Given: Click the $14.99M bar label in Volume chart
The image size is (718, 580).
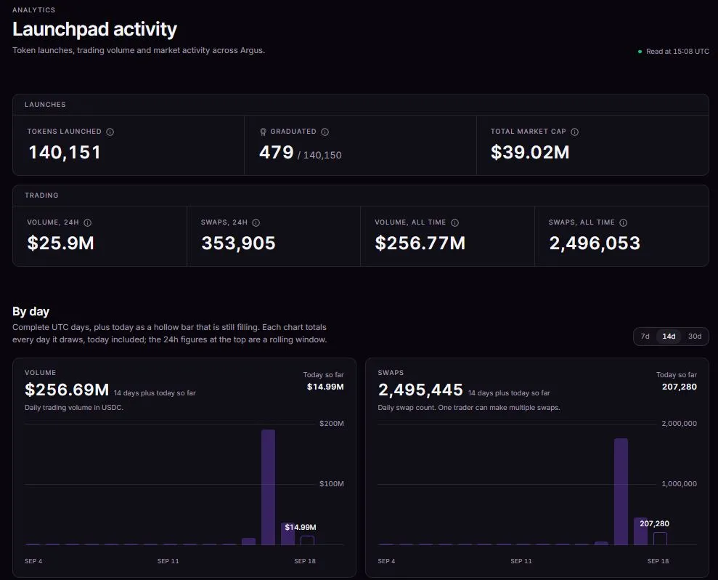Looking at the screenshot, I should click(301, 527).
